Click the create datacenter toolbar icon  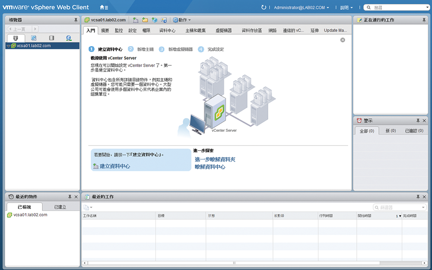(136, 20)
